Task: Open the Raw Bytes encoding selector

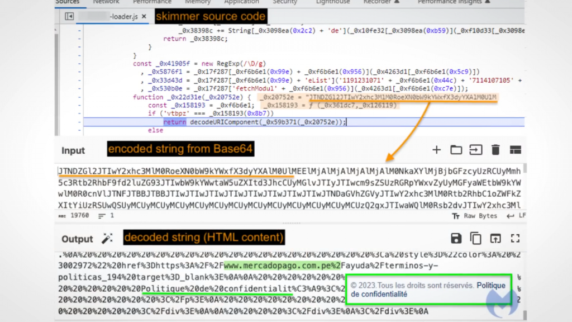Action: tap(475, 216)
